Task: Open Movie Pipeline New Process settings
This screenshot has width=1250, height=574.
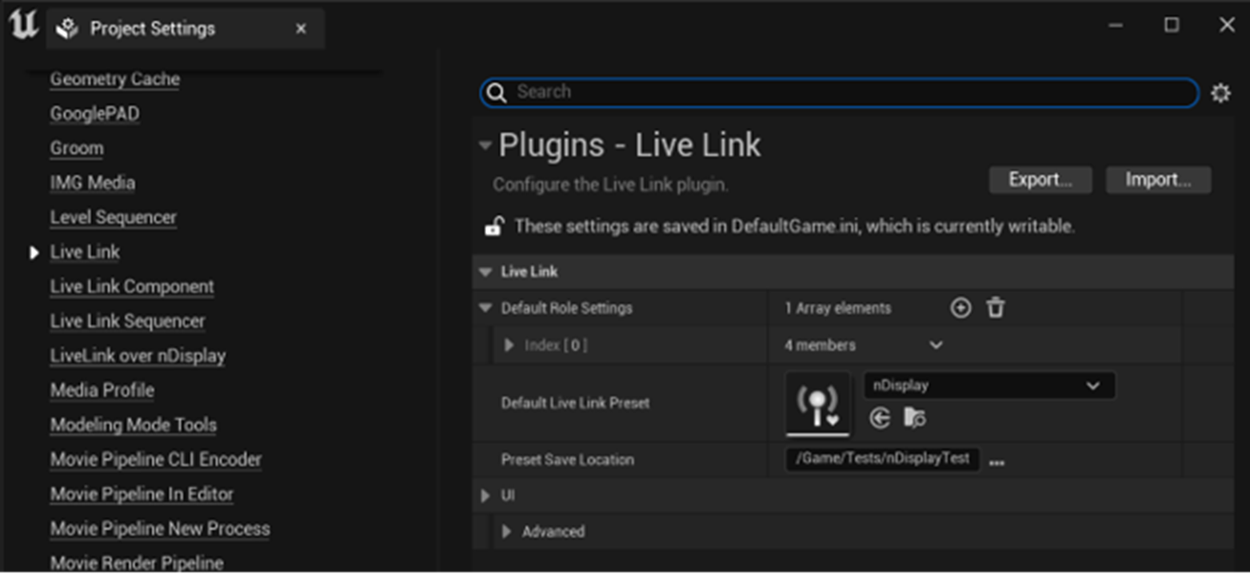Action: coord(160,528)
